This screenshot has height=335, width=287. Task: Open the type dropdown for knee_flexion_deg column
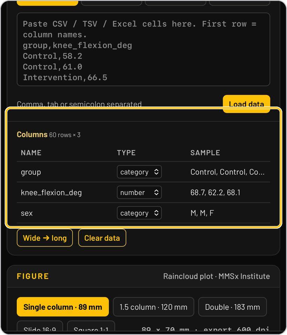[x=139, y=192]
